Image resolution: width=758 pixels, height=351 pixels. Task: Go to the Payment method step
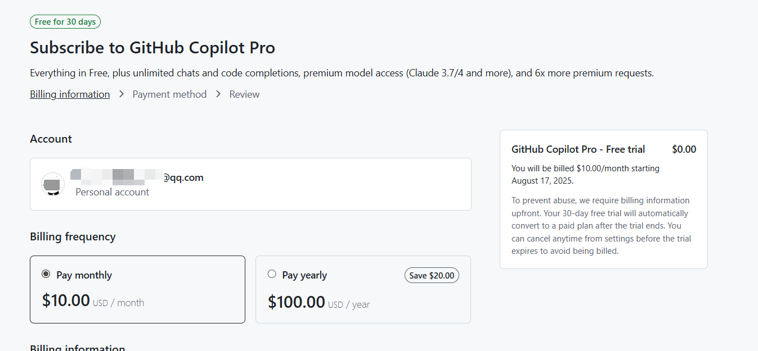(169, 94)
